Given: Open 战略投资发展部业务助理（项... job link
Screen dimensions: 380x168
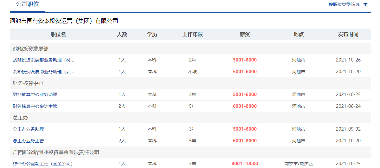Looking at the screenshot, I should click(44, 72).
